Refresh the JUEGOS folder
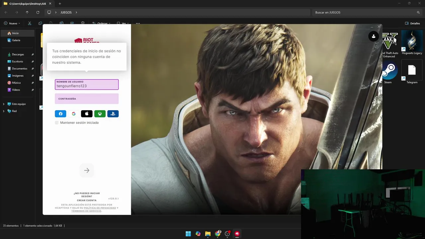 coord(38,12)
